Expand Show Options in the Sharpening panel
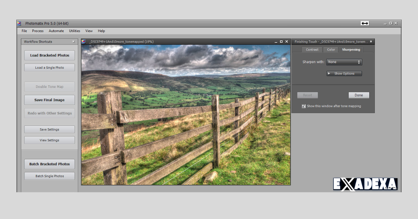 (x=344, y=73)
